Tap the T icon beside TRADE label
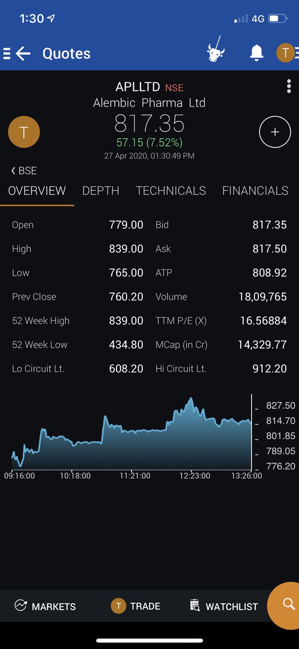 pyautogui.click(x=118, y=606)
